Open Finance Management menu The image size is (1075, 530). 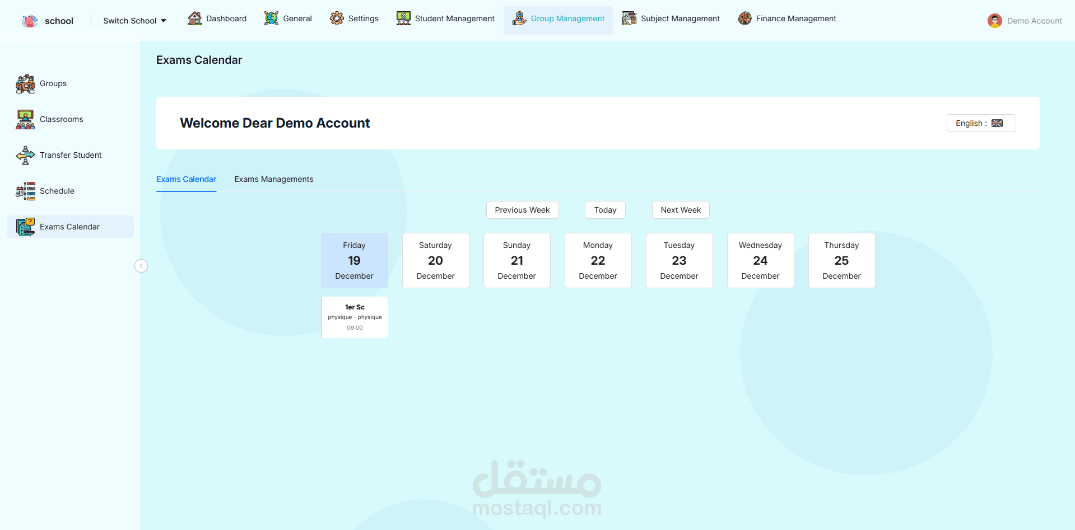787,18
